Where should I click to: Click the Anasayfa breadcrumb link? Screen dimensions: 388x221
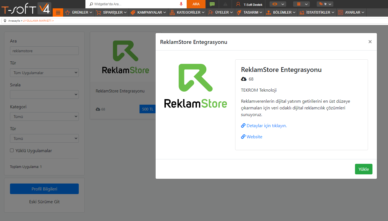click(14, 21)
